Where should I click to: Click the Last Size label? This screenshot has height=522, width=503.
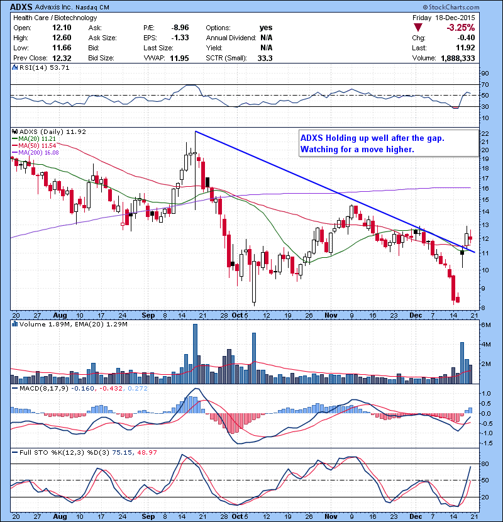pyautogui.click(x=158, y=48)
